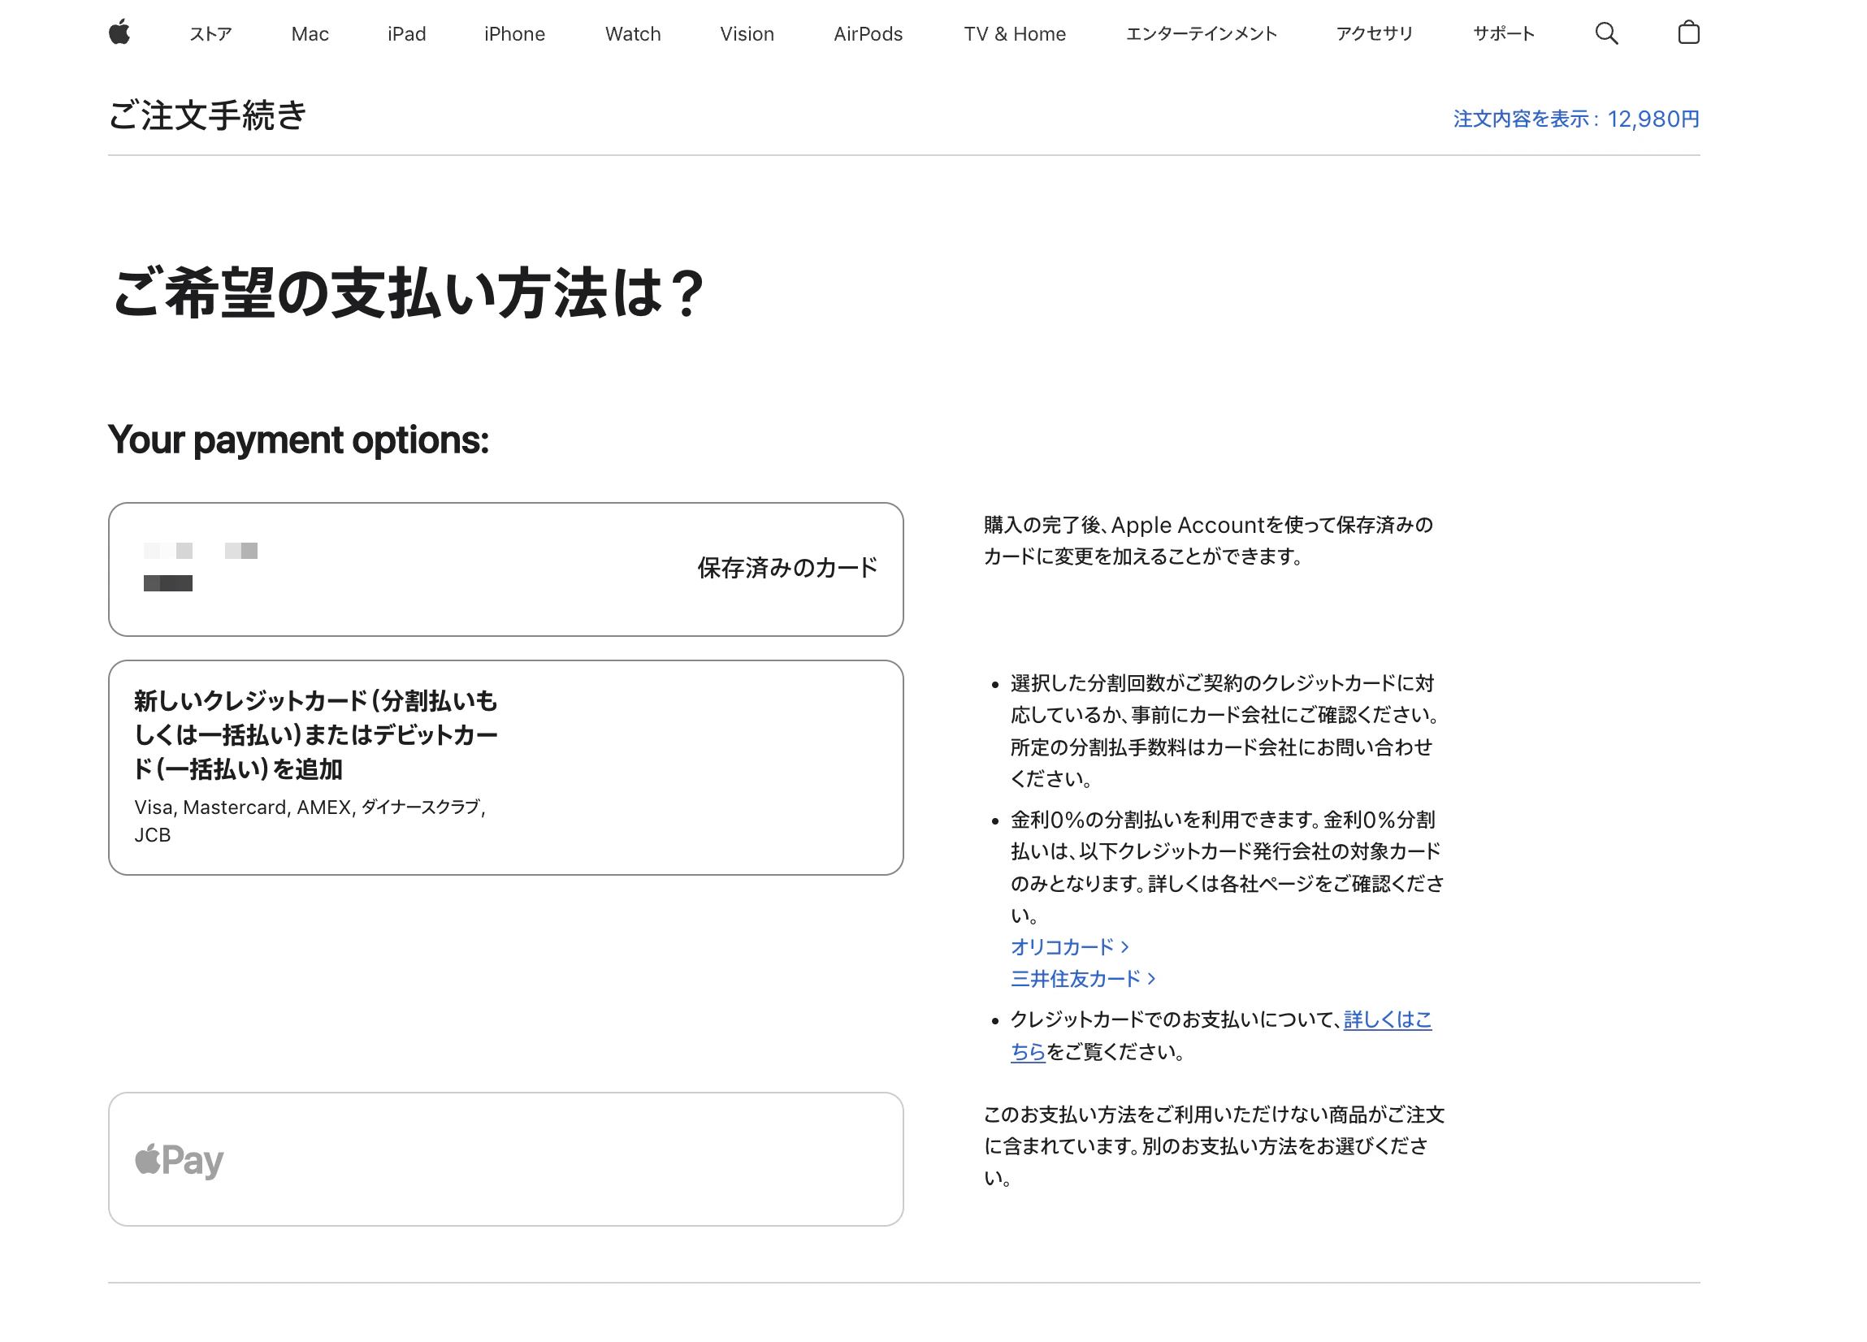Click the Apple Account saved card notice
The image size is (1867, 1342).
click(x=1208, y=541)
